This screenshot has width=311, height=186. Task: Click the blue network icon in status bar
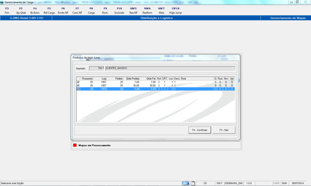186,183
